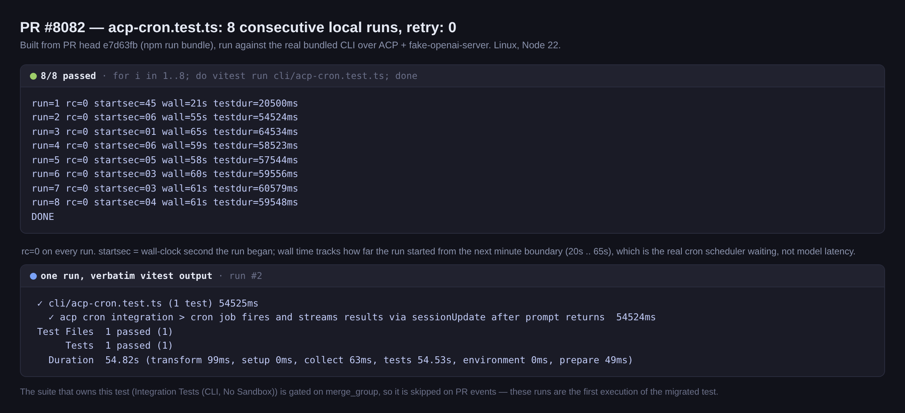Screen dimensions: 905x413
Task: Click the 'cli/acp-cron.test.ts (1 test) 54525ms' line
Action: [148, 303]
